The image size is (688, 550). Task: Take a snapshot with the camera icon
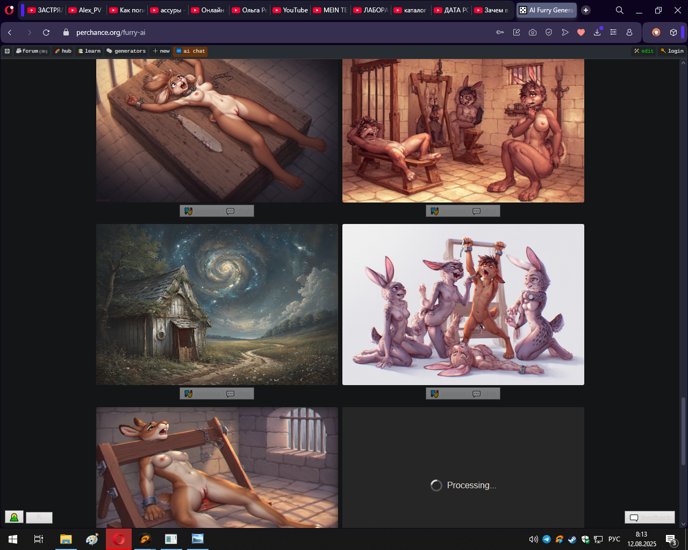tap(533, 33)
